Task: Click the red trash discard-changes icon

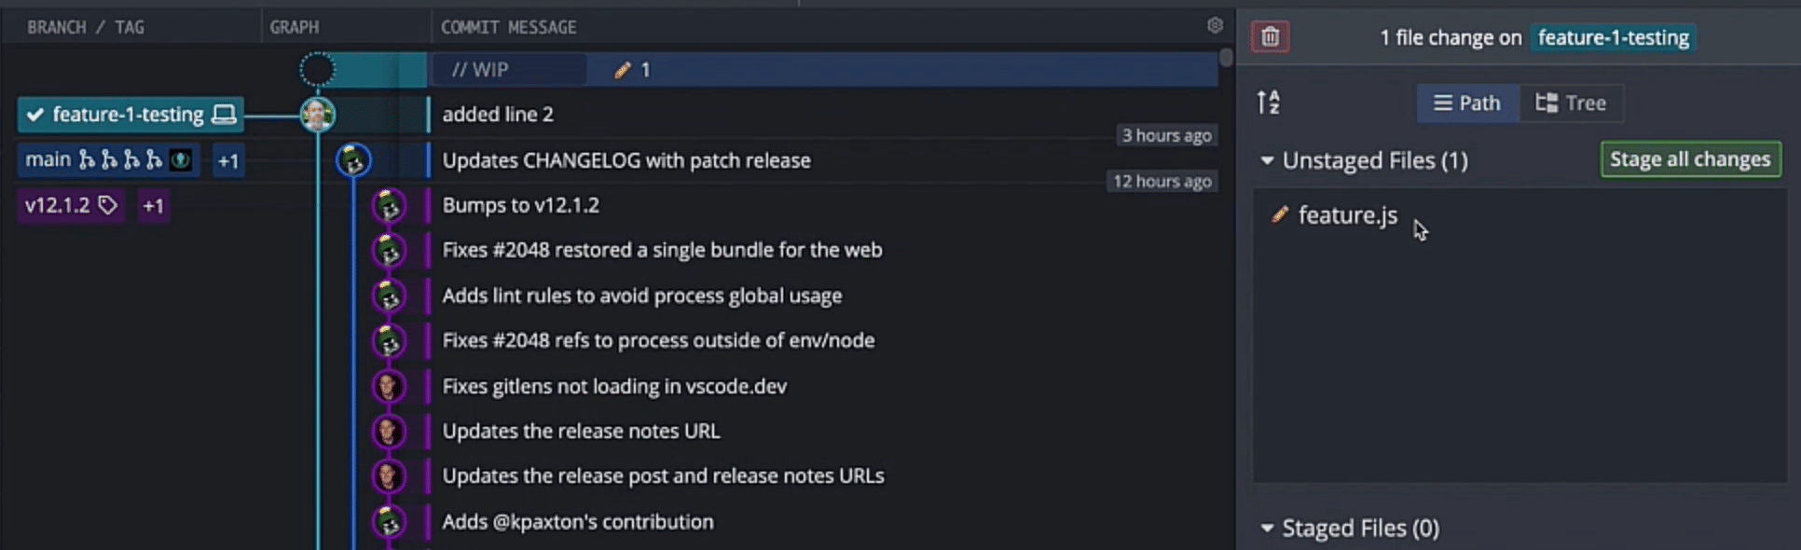Action: (1269, 37)
